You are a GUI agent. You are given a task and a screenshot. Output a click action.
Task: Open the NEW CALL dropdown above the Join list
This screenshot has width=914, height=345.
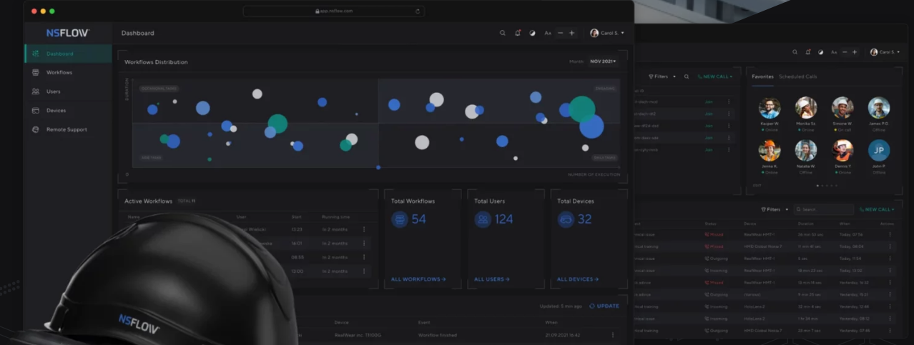click(715, 76)
